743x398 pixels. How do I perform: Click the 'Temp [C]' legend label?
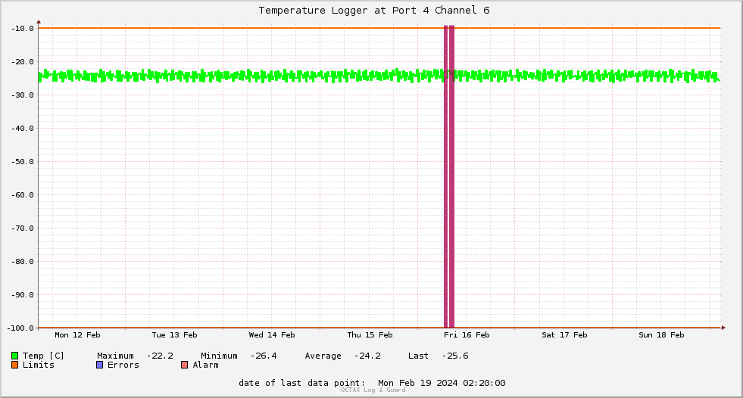click(x=43, y=356)
